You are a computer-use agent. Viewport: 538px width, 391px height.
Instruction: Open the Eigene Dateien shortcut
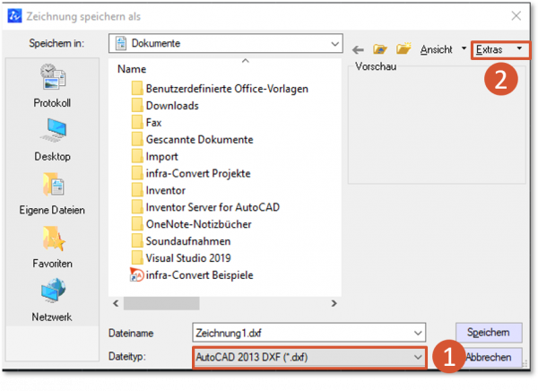point(52,194)
